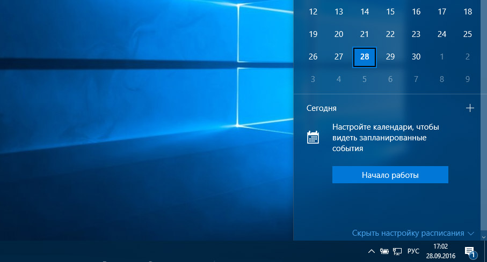Open Action Center notification icon
This screenshot has width=487, height=262.
tap(470, 252)
